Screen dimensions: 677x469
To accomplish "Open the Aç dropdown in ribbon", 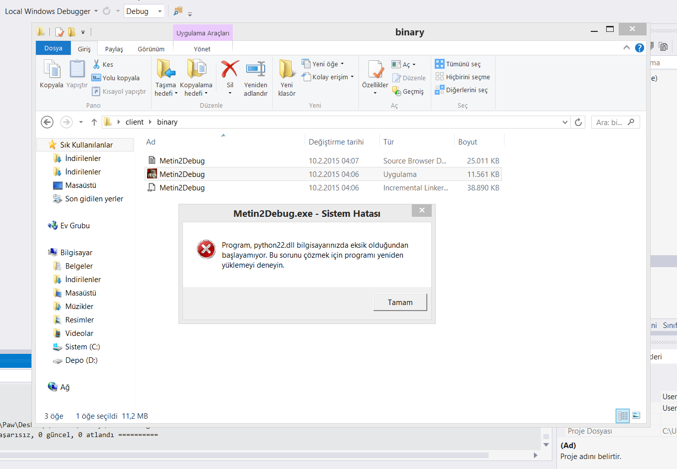I will [403, 64].
